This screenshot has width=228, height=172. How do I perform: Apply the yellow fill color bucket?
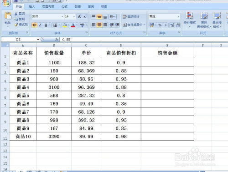(65, 25)
